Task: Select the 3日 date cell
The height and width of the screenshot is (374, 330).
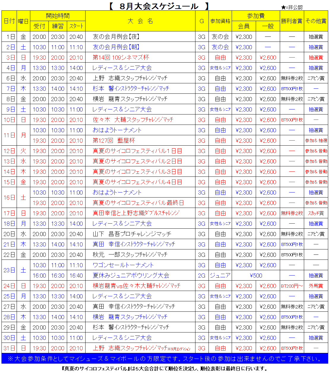Action: [9, 58]
